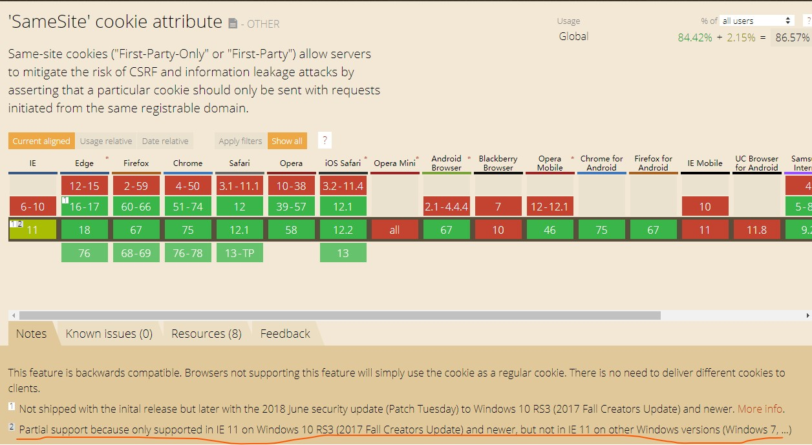Select the Edge 16-17 cell

[84, 207]
